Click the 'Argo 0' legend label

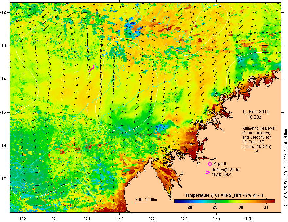(x=220, y=164)
